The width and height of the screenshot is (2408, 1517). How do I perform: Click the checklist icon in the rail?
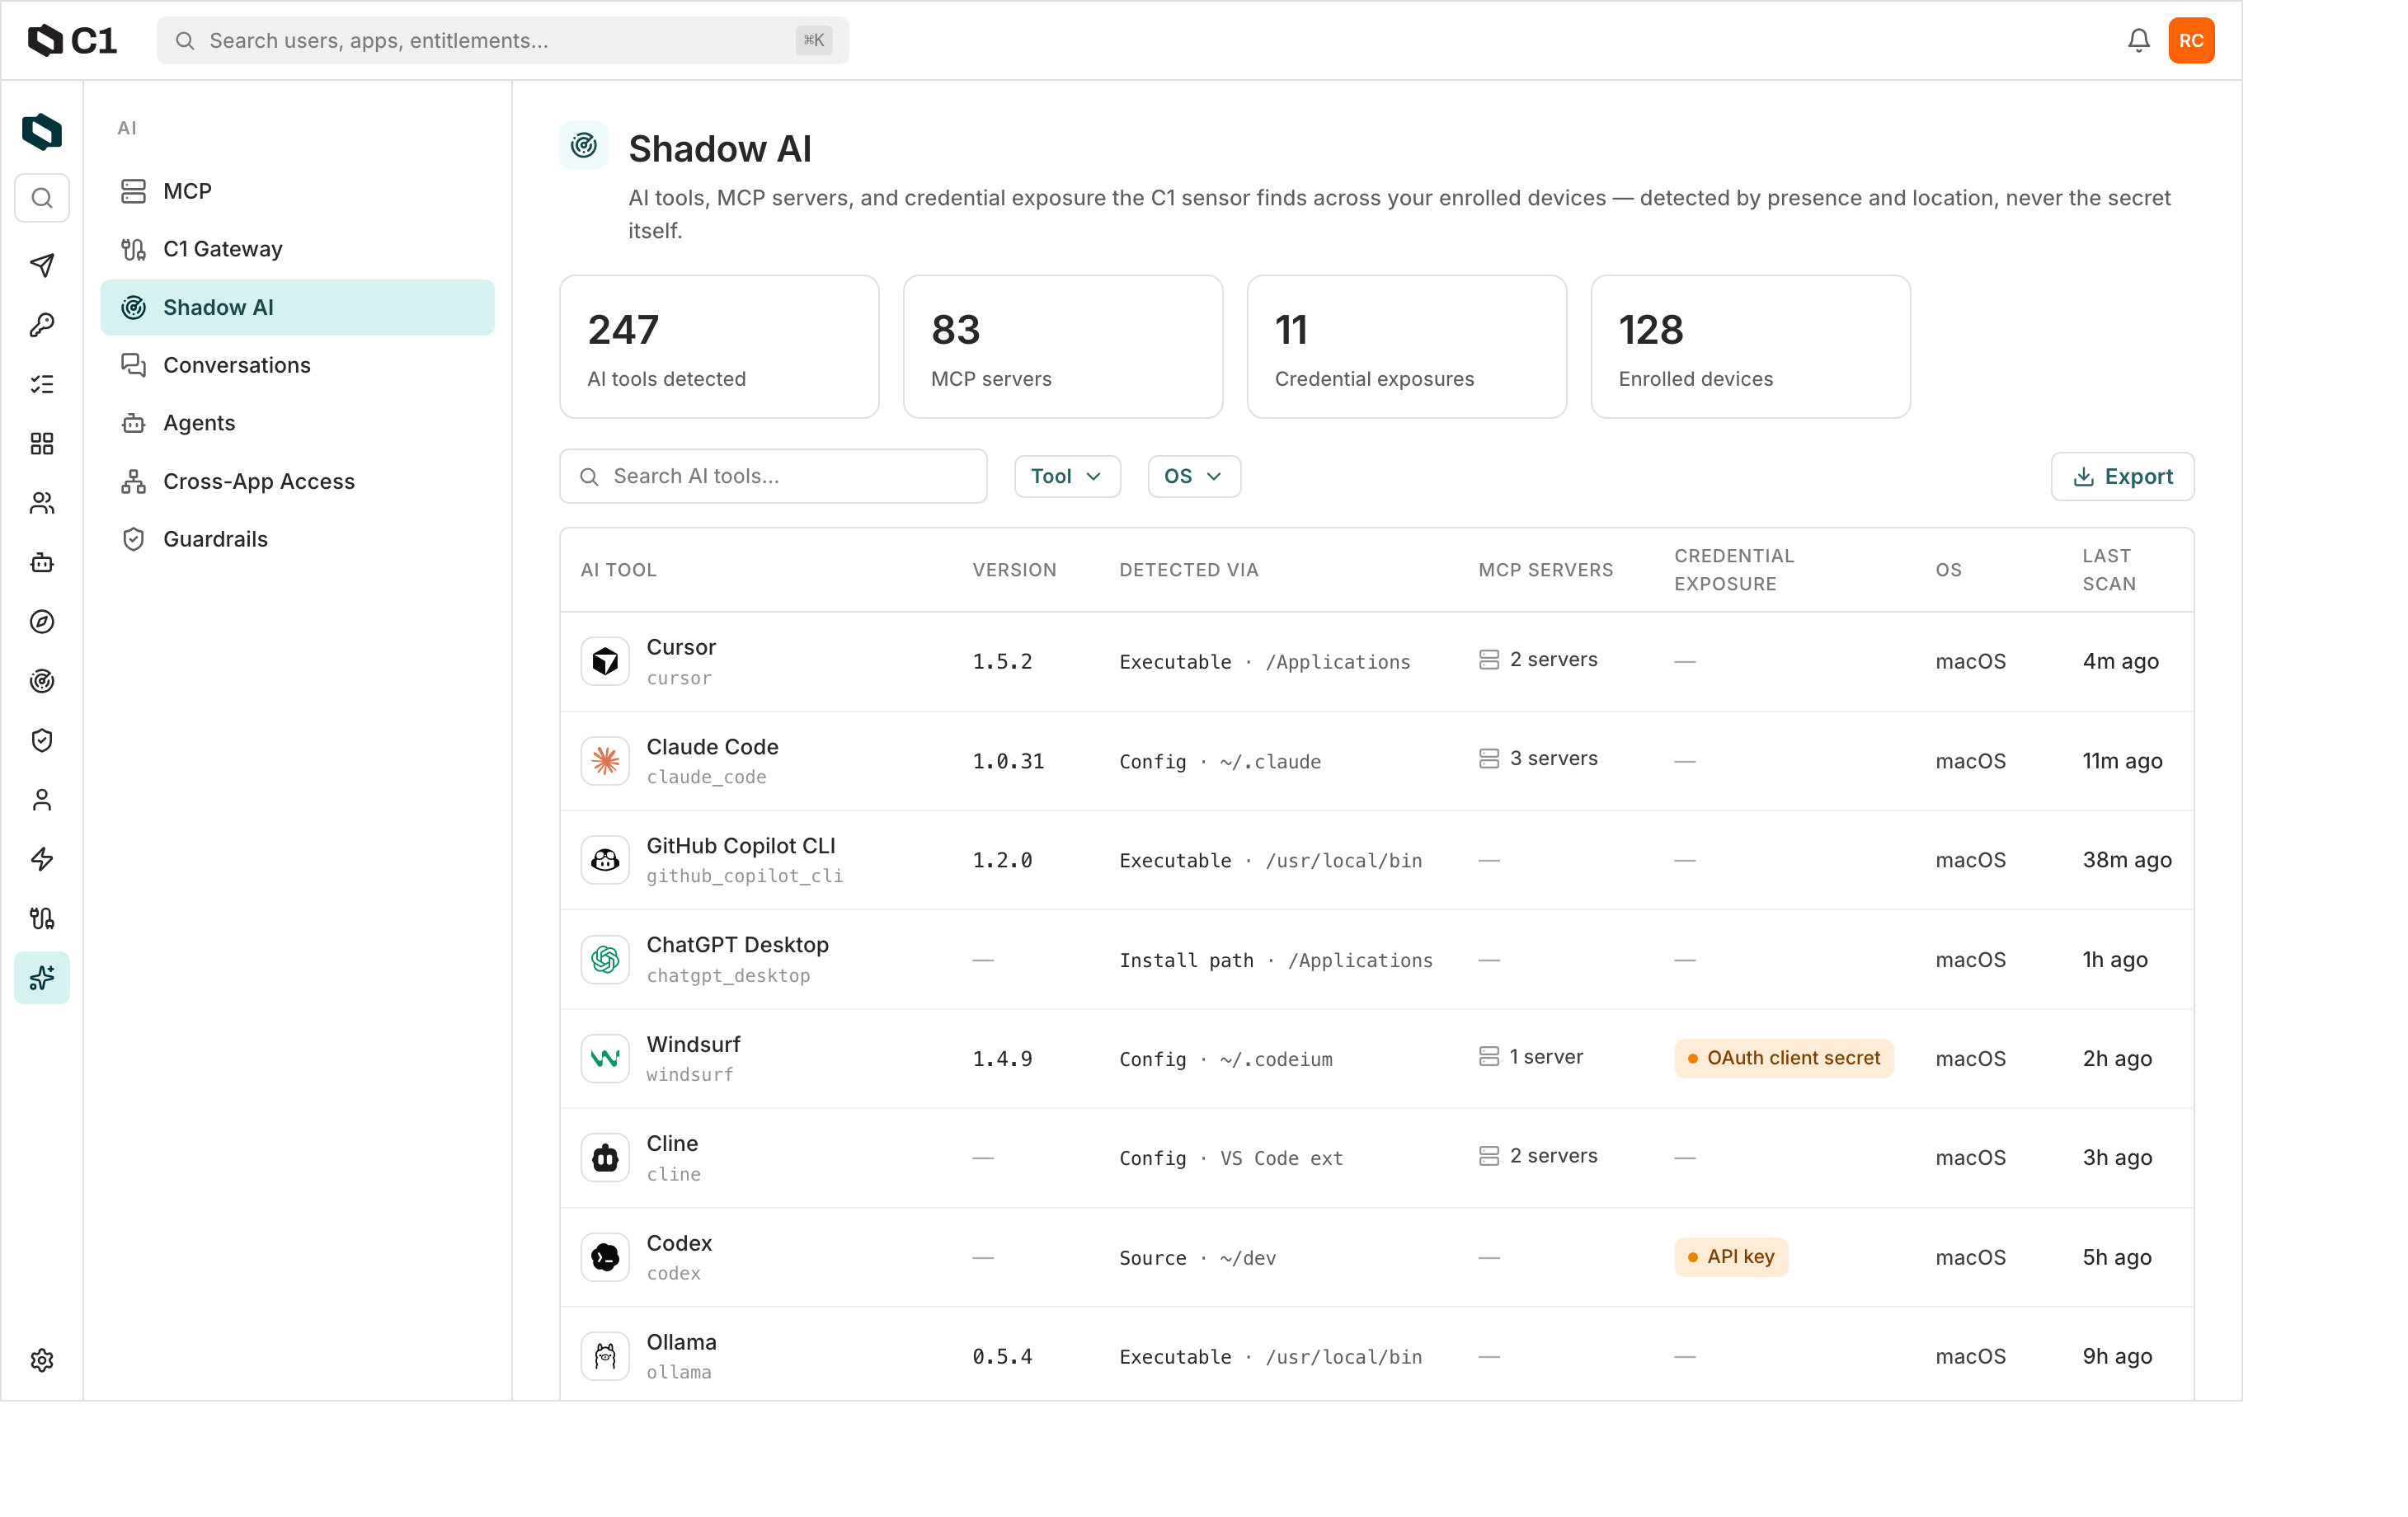coord(42,384)
